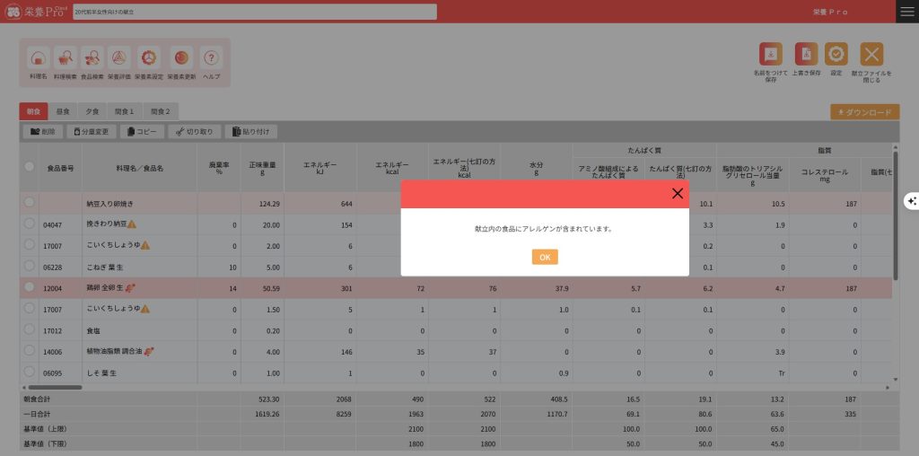Click the 124.29 weight cell of 納豆入り卵焼き
Screen dimensions: 919x456
point(262,204)
